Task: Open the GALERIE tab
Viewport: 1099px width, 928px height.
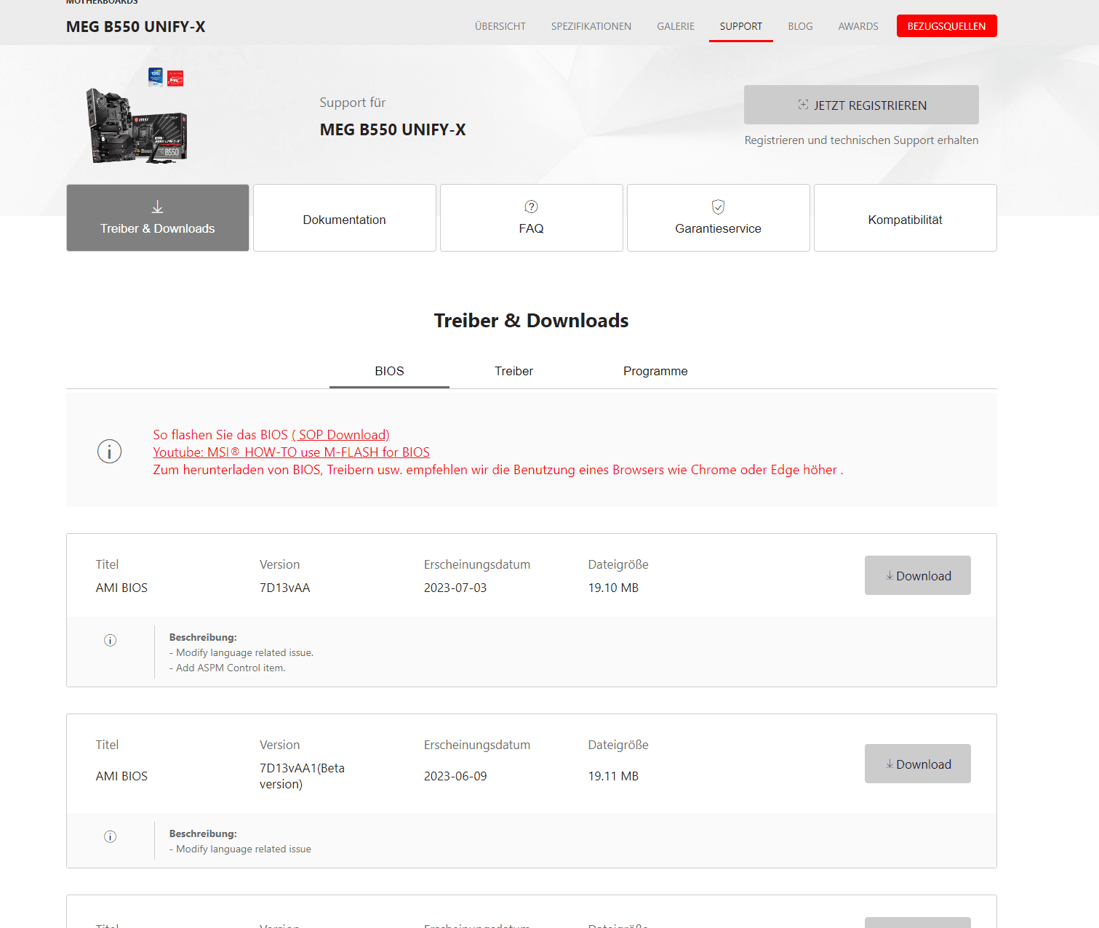Action: 675,26
